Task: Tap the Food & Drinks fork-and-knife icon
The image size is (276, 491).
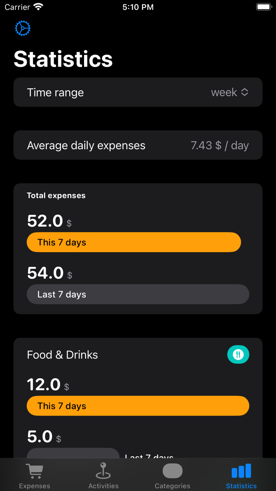Action: pos(238,354)
